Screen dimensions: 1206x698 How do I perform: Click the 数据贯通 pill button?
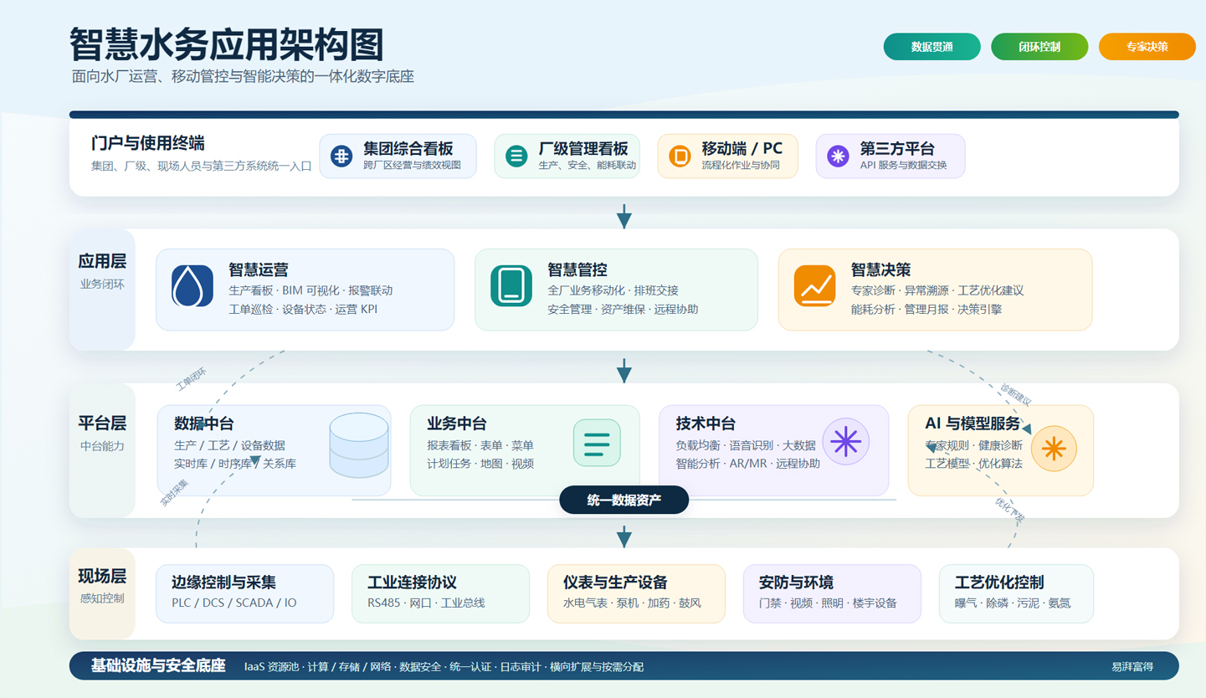point(932,47)
